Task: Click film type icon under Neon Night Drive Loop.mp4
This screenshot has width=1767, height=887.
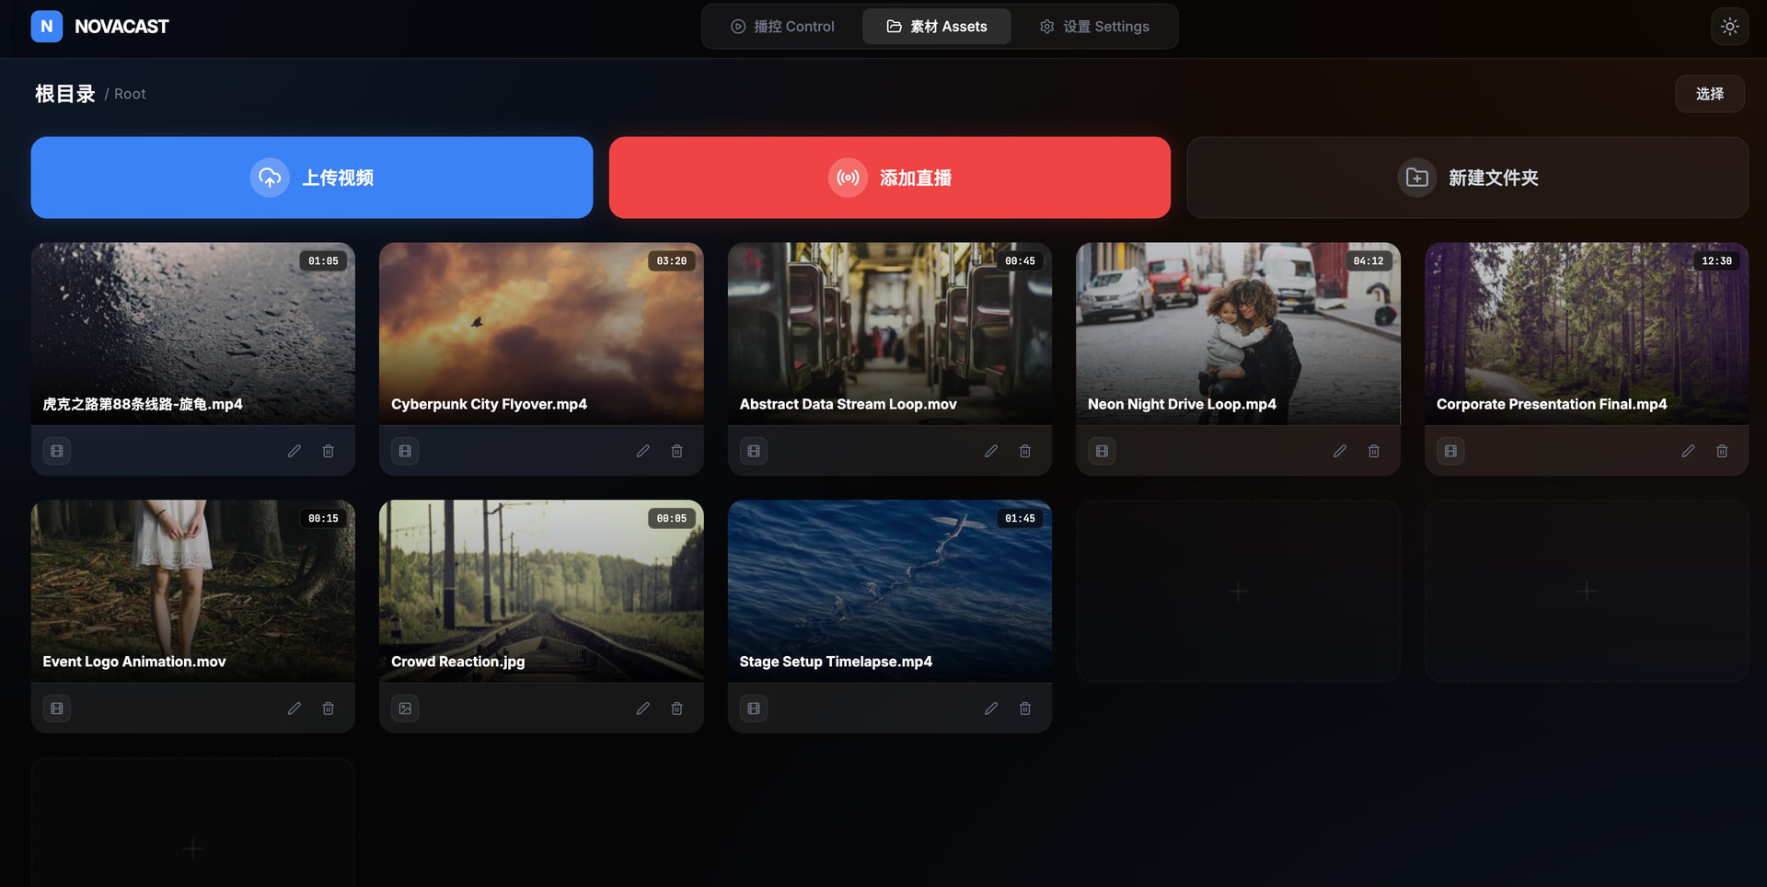Action: coord(1103,451)
